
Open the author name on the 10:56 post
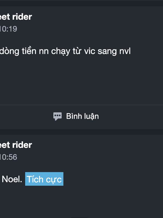coord(16,145)
